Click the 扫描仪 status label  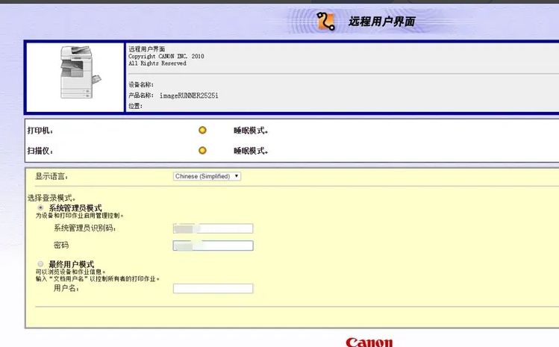(40, 151)
